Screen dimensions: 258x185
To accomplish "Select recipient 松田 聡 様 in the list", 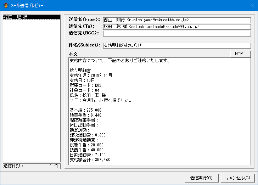I will [32, 17].
